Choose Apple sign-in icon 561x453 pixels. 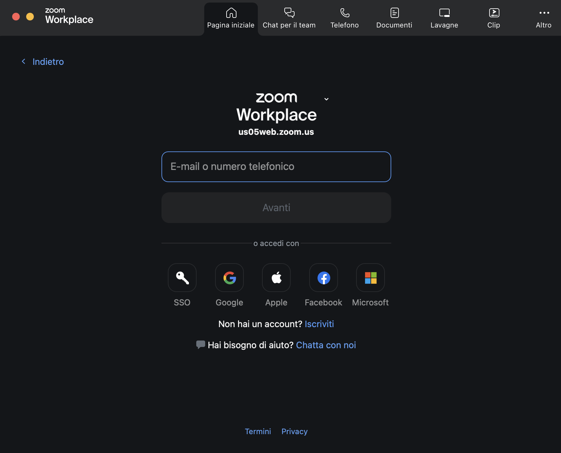(x=276, y=278)
